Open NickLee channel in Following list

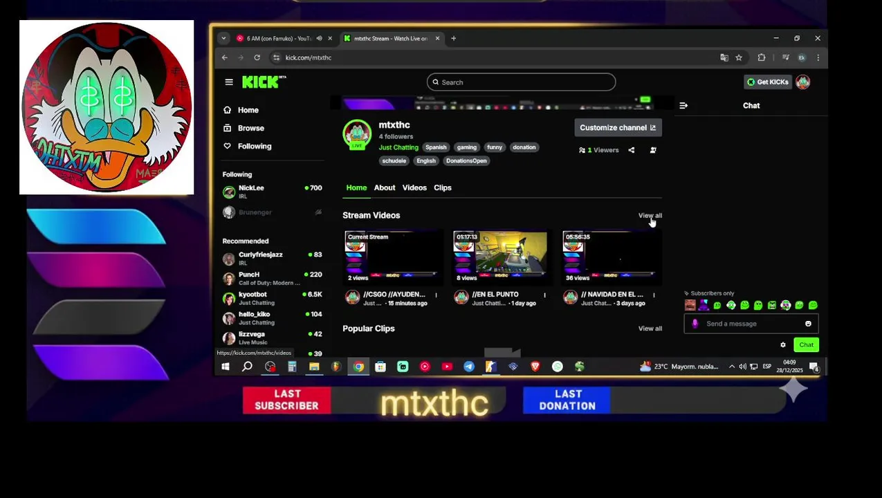[x=273, y=192]
